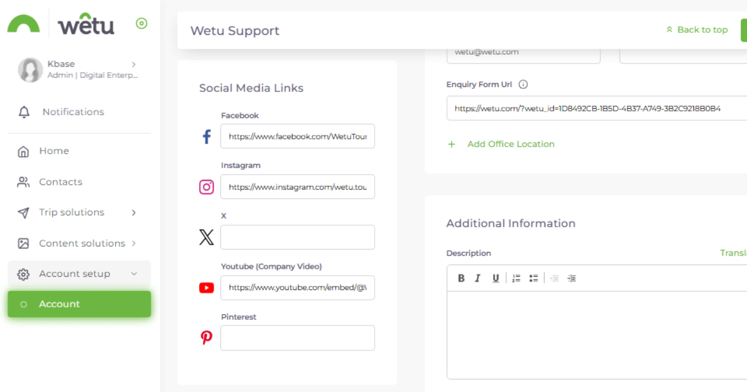Open the Kbase user avatar

click(x=31, y=70)
